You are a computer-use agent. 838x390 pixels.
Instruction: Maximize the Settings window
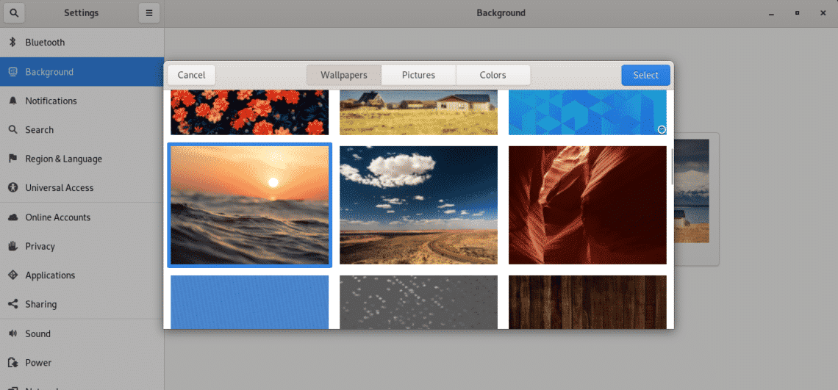(797, 13)
